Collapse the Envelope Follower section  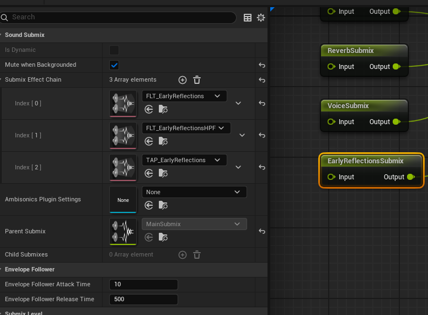pyautogui.click(x=1, y=269)
